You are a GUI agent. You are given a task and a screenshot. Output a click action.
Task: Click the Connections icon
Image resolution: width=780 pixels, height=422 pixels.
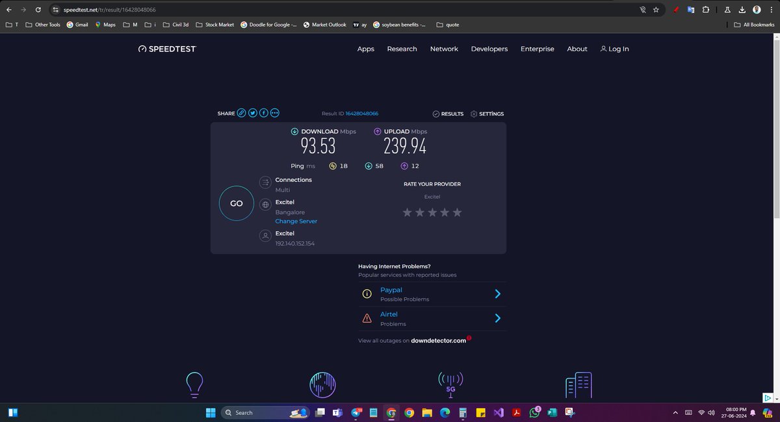coord(265,184)
